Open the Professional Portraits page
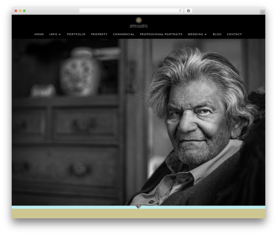 pyautogui.click(x=161, y=34)
